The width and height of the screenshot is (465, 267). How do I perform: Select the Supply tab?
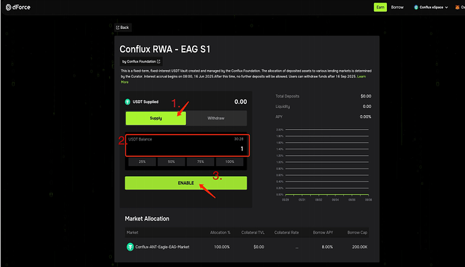[x=156, y=118]
